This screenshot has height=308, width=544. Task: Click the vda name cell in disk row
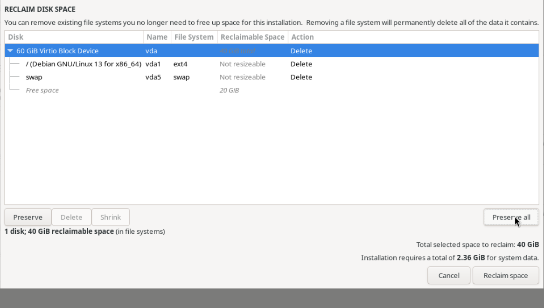click(x=151, y=51)
